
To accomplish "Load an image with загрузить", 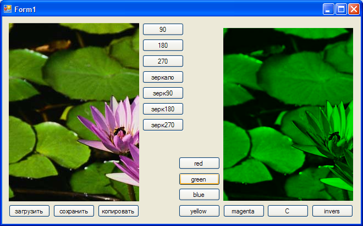I will (x=29, y=211).
